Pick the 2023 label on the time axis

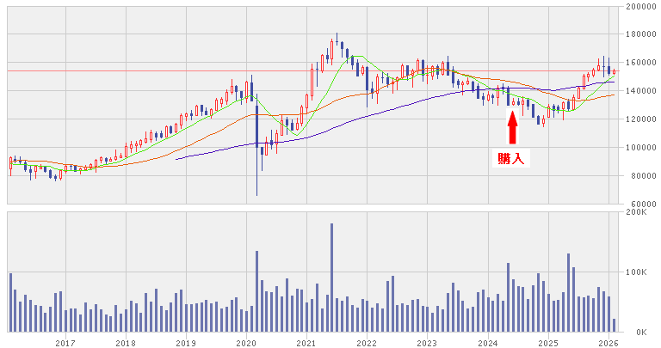tap(428, 343)
